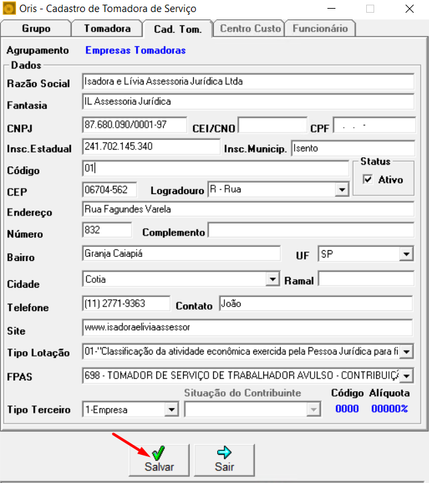The height and width of the screenshot is (483, 429).
Task: Open the Funcionário tab
Action: coord(320,29)
